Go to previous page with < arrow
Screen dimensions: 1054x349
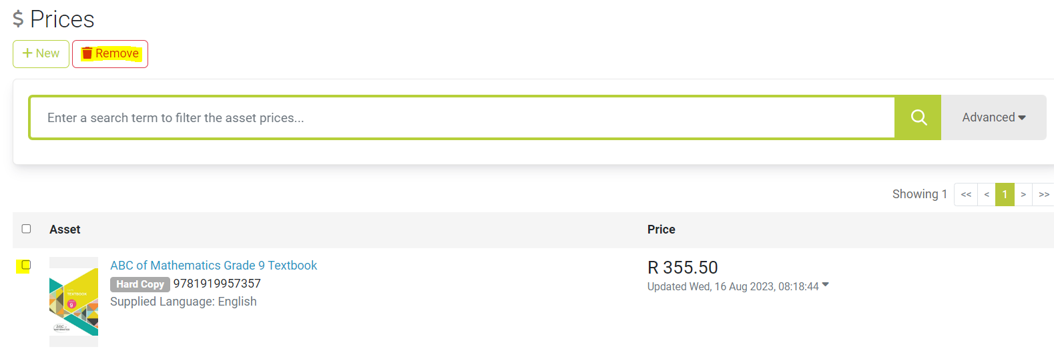(987, 194)
